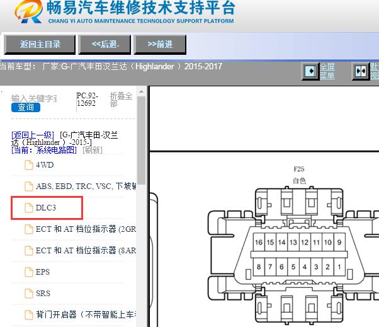Focus the keyword search input field
The image size is (379, 327).
(34, 98)
